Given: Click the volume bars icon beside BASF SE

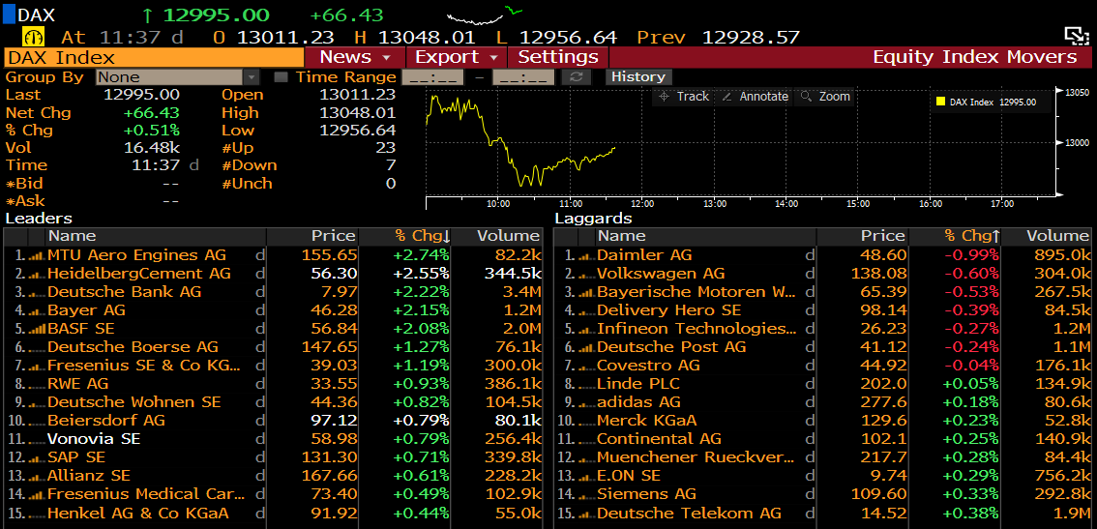Looking at the screenshot, I should [x=36, y=329].
